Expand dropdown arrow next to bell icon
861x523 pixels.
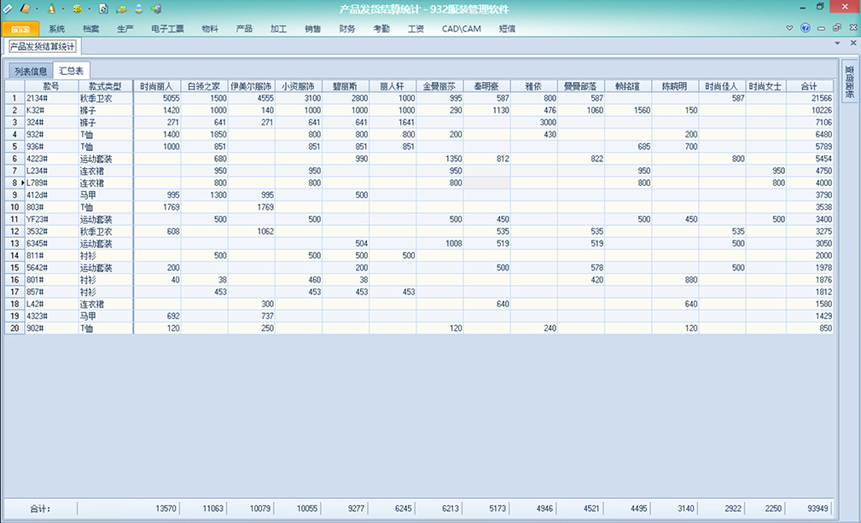click(62, 8)
